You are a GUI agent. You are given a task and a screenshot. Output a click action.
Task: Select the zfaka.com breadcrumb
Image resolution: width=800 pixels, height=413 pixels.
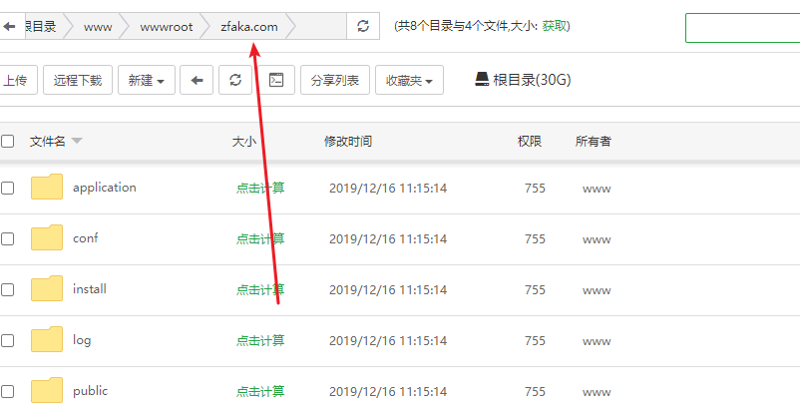coord(249,27)
